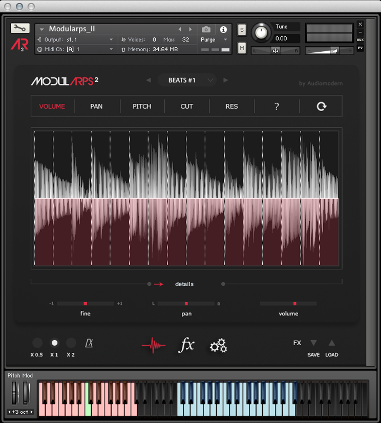Toggle the Solo S button

coord(242,30)
